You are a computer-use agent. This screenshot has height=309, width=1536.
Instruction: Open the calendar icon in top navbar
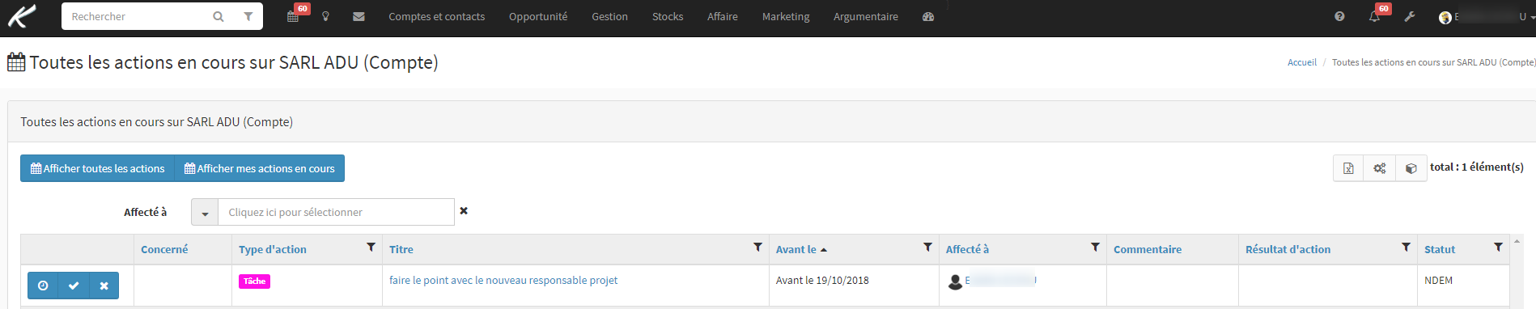click(293, 16)
